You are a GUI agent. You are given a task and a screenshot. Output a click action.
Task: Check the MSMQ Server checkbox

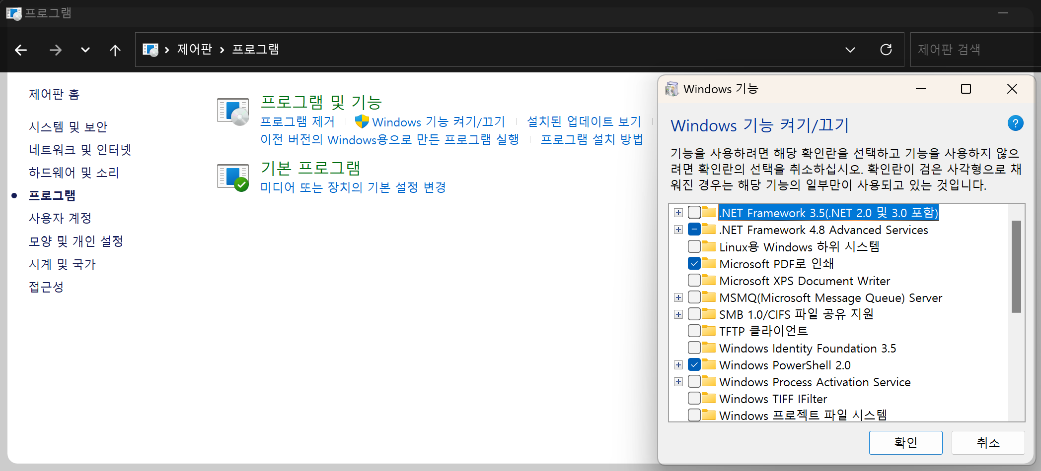point(694,297)
